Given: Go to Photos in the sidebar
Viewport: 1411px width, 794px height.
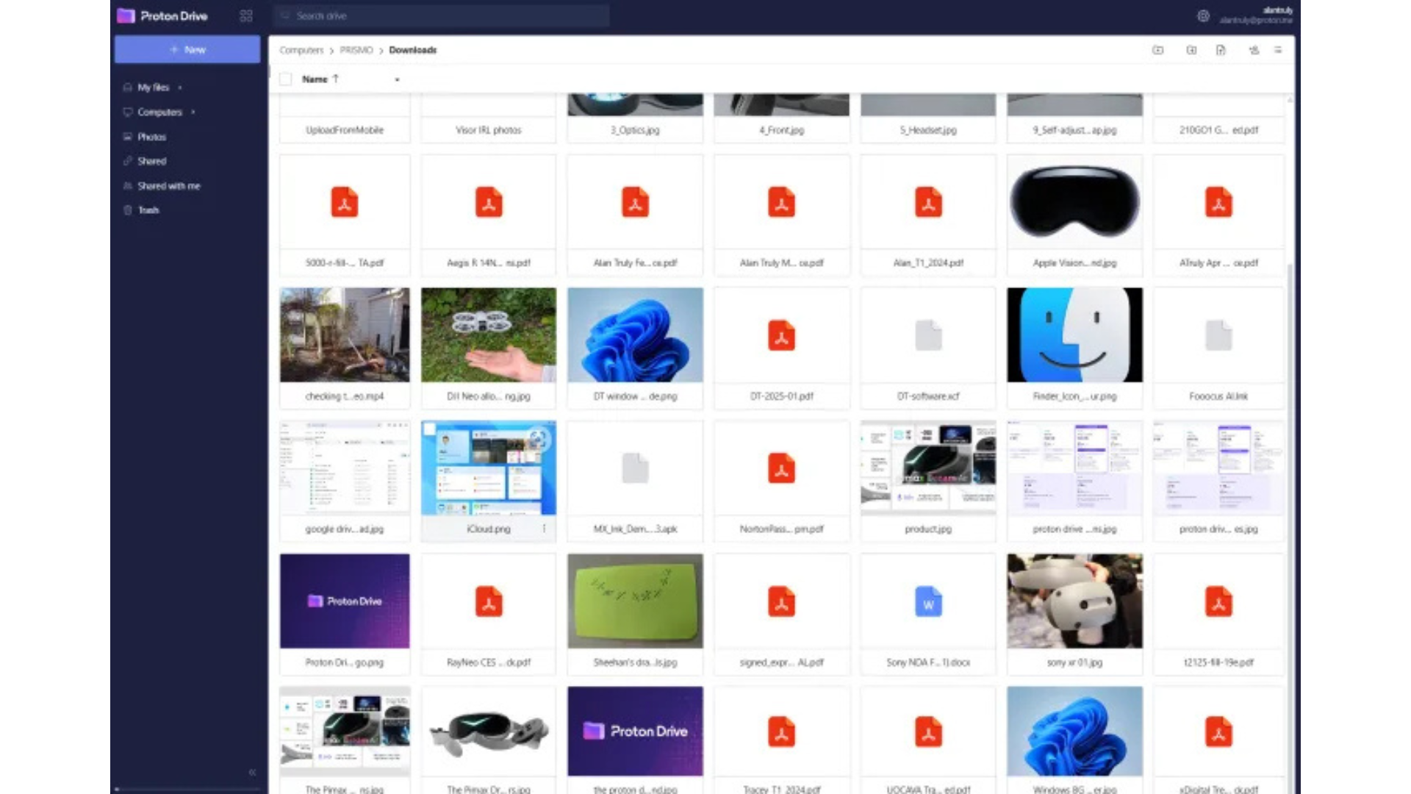Looking at the screenshot, I should click(151, 137).
